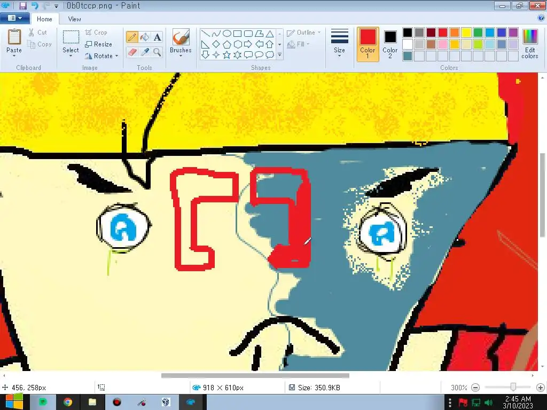Pick the green color swatch
The height and width of the screenshot is (410, 547).
click(x=478, y=33)
